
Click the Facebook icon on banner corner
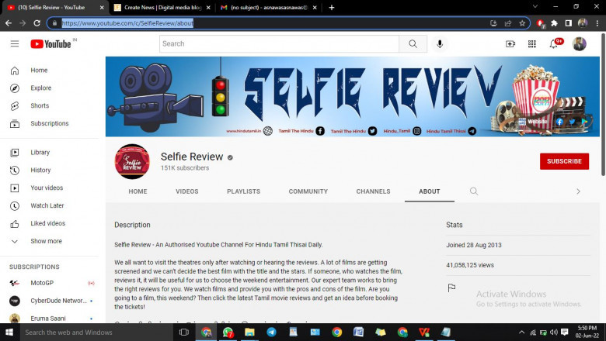coord(559,122)
